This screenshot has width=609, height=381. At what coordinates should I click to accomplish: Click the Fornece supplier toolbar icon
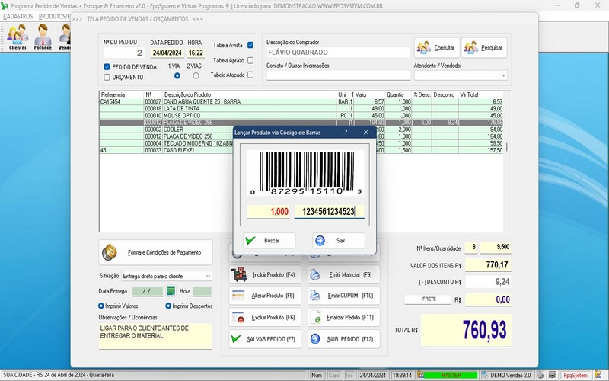coord(43,36)
